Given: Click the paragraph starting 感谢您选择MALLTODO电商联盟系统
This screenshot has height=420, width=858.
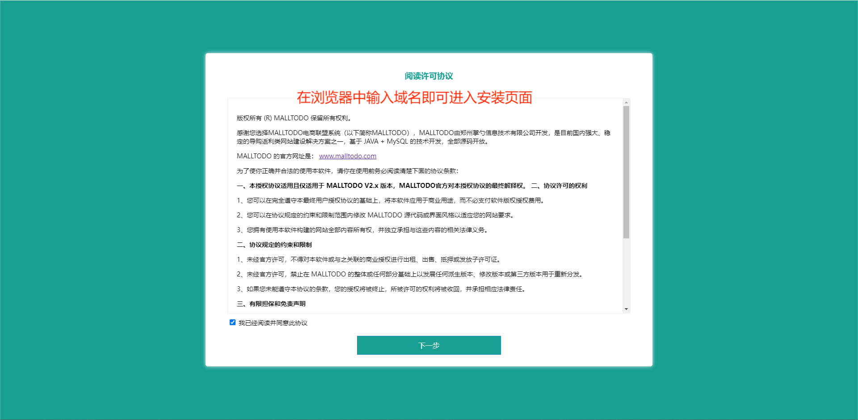Looking at the screenshot, I should click(x=424, y=137).
